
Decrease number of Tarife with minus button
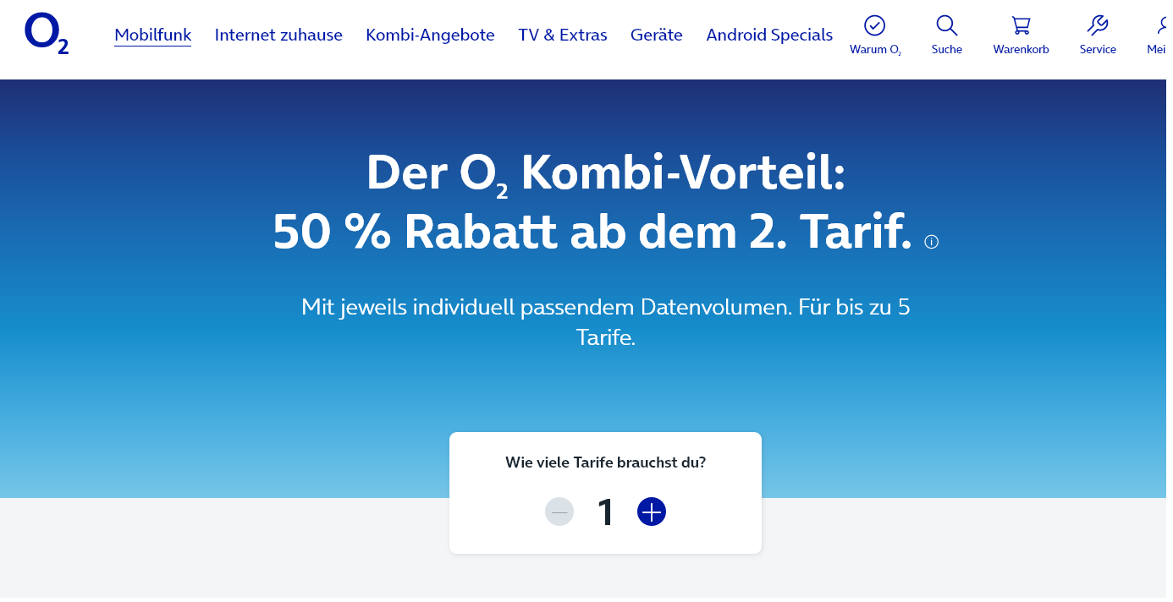click(559, 512)
